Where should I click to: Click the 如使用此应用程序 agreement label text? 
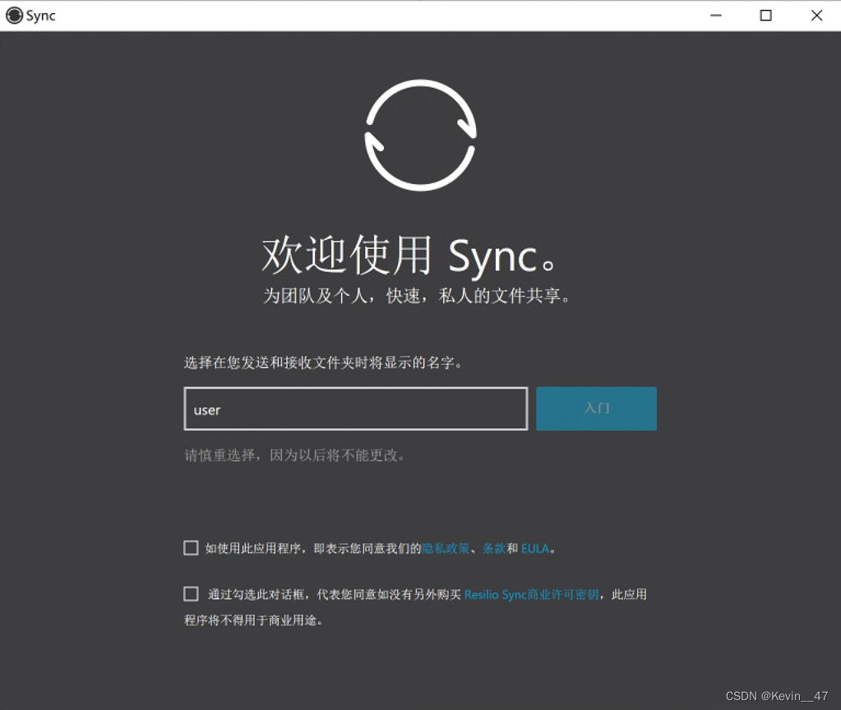tap(312, 548)
